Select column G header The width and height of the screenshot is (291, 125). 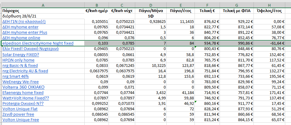point(237,5)
